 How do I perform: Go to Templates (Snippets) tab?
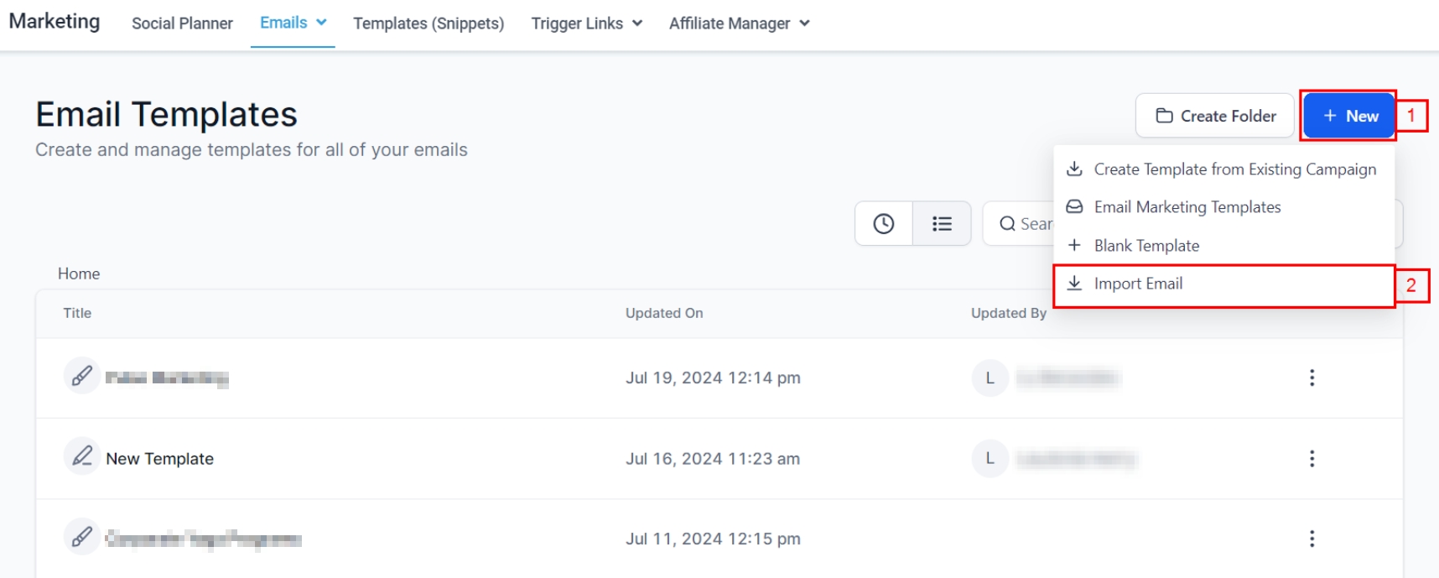[429, 23]
